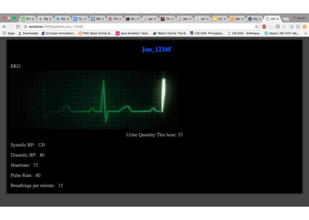Screen dimensions: 309x220
Task: Click the Diastolic BP value 80
Action: [42, 155]
